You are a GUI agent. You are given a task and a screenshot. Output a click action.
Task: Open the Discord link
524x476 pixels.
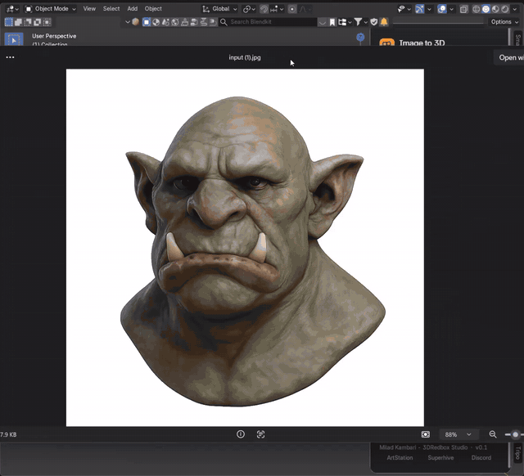[481, 458]
